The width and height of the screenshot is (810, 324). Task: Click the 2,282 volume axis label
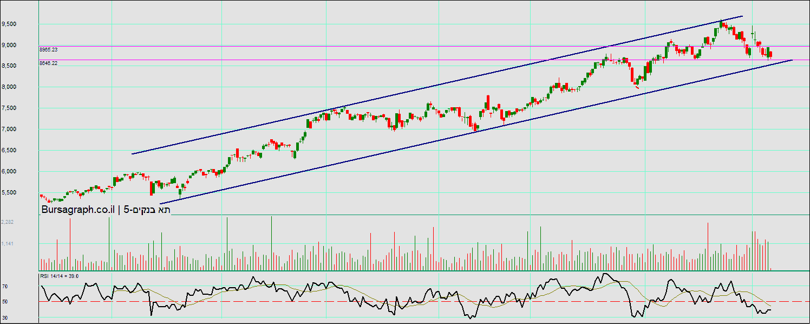[x=8, y=222]
